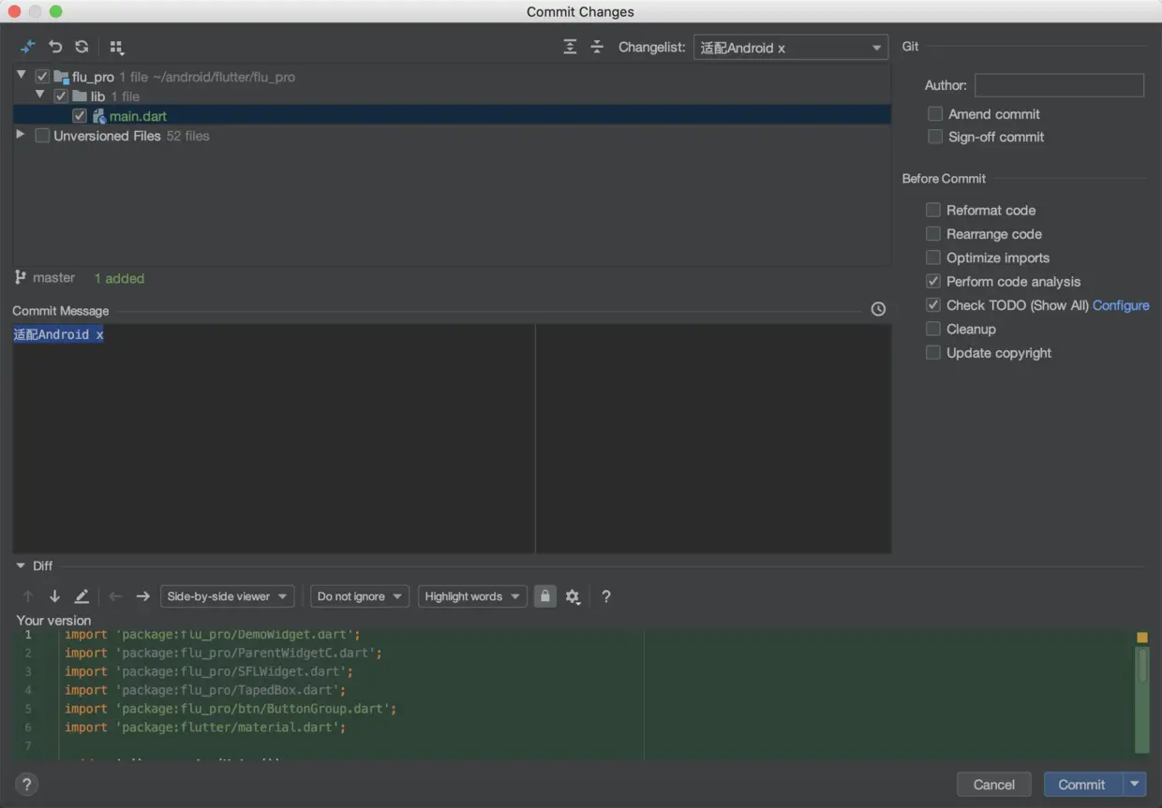Collapse the flu_pro tree node
The width and height of the screenshot is (1162, 808).
pos(22,75)
